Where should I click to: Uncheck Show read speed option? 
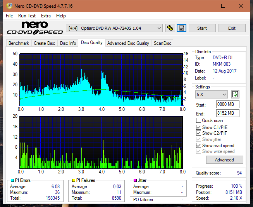(x=198, y=145)
